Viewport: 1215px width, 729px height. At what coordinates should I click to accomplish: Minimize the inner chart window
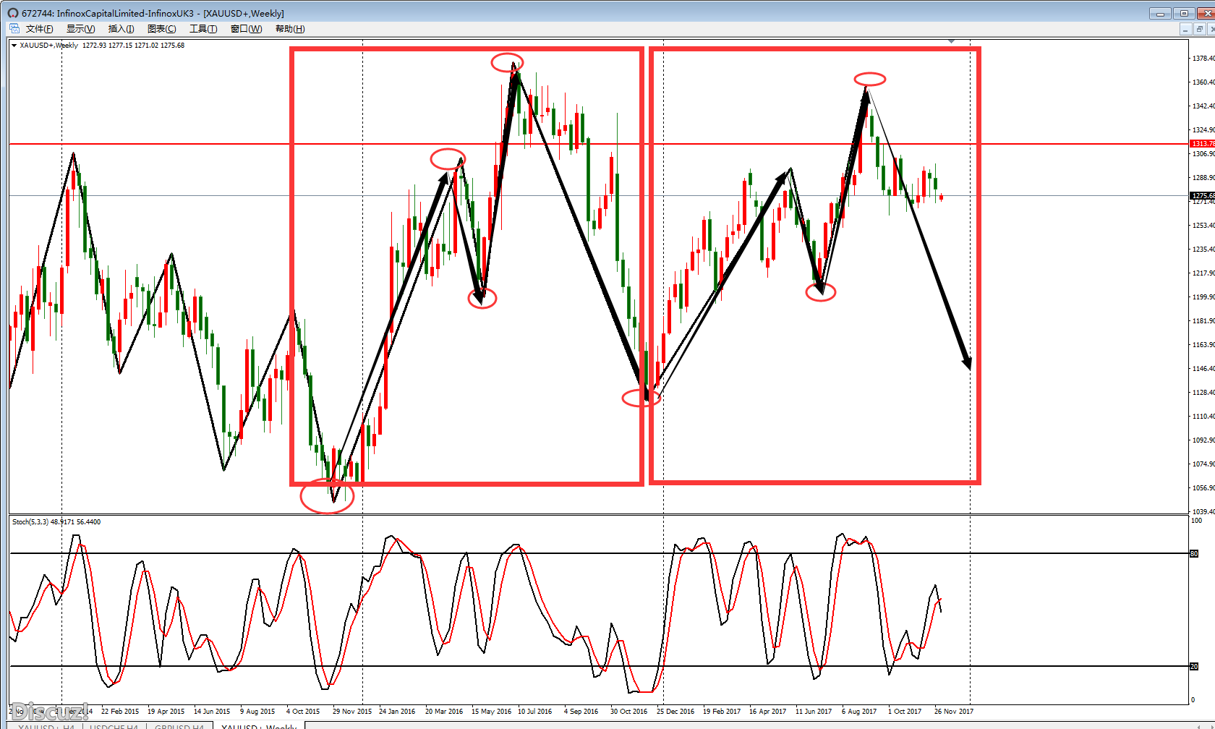click(x=1185, y=29)
